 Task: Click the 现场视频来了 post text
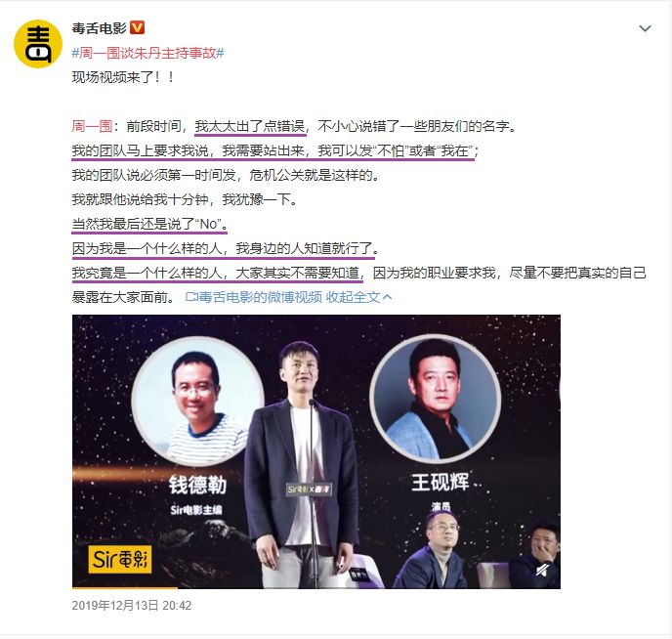123,77
